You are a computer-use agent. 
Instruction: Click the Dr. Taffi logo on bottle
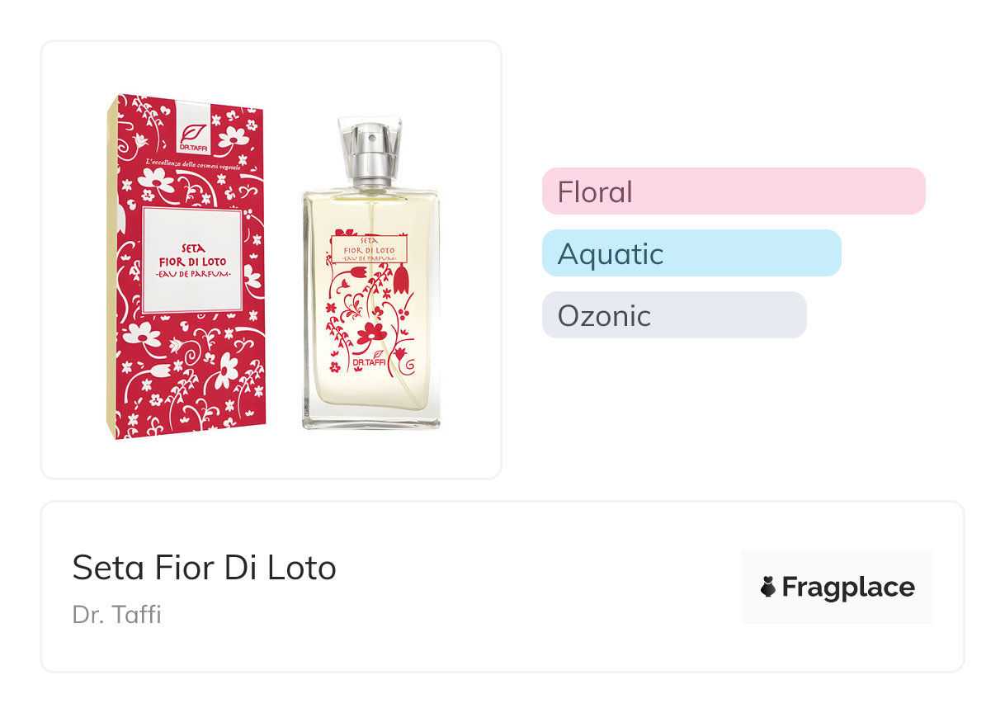pyautogui.click(x=371, y=362)
